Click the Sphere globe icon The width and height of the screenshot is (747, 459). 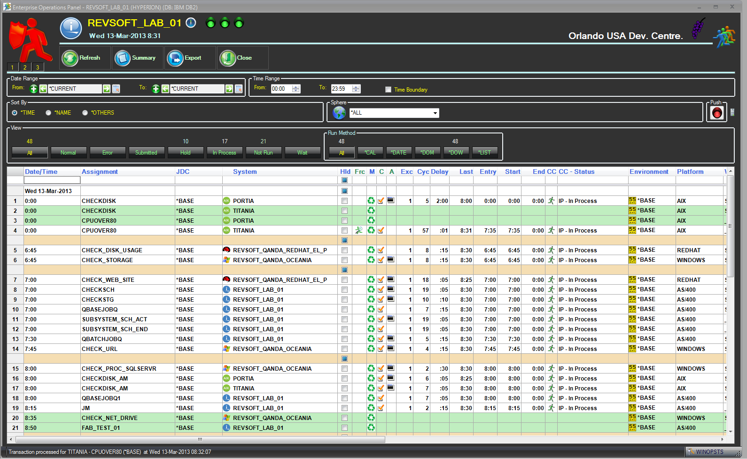pyautogui.click(x=339, y=113)
